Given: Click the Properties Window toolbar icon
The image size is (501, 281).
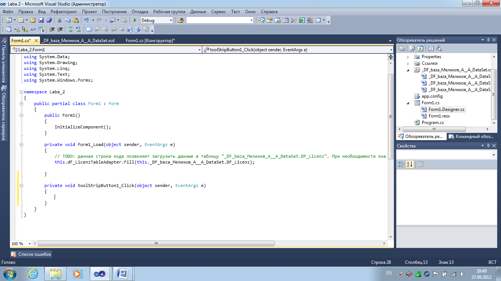Looking at the screenshot, I should [270, 20].
